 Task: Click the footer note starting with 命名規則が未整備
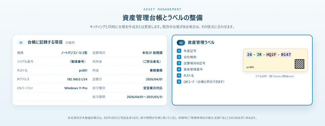162,118
